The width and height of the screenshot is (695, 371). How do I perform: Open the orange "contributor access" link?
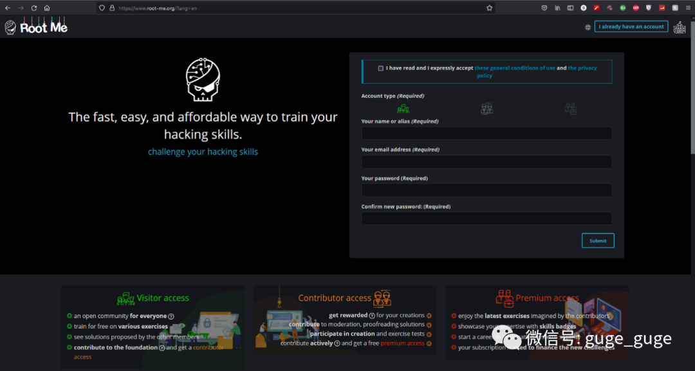pos(208,348)
